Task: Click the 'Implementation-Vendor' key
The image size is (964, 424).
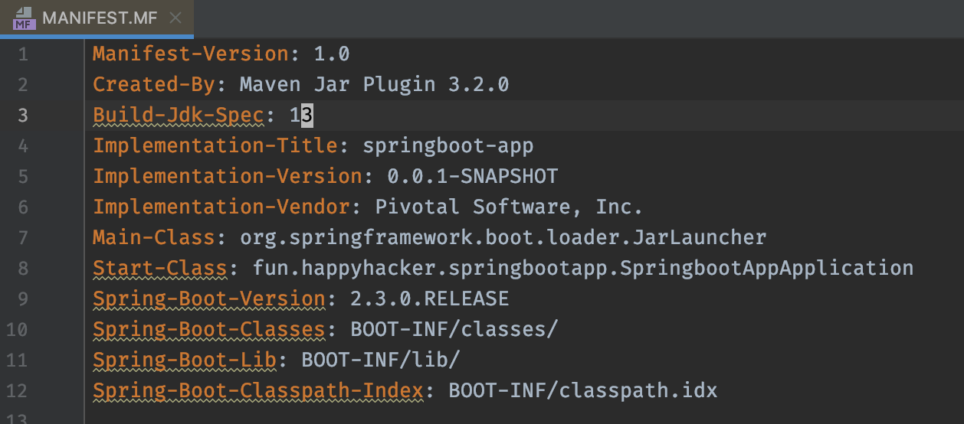Action: (221, 207)
